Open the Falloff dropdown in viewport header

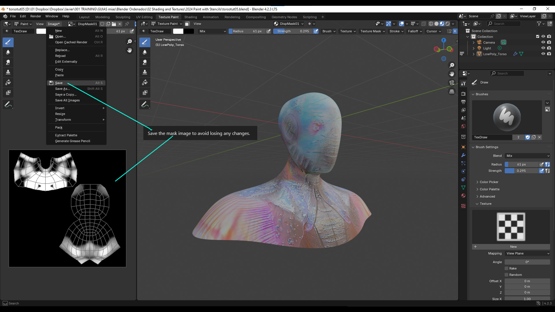coord(415,31)
